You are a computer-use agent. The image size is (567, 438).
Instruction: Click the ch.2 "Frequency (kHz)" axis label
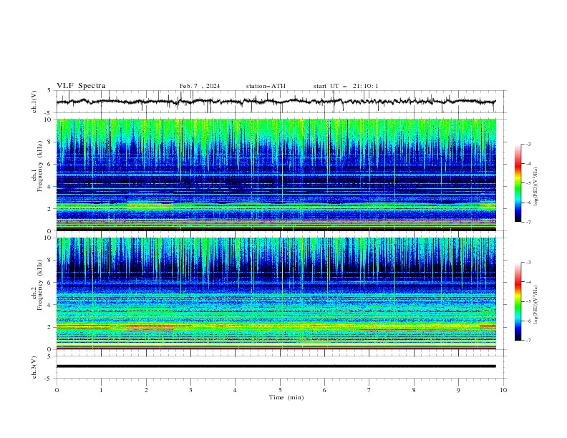point(39,285)
